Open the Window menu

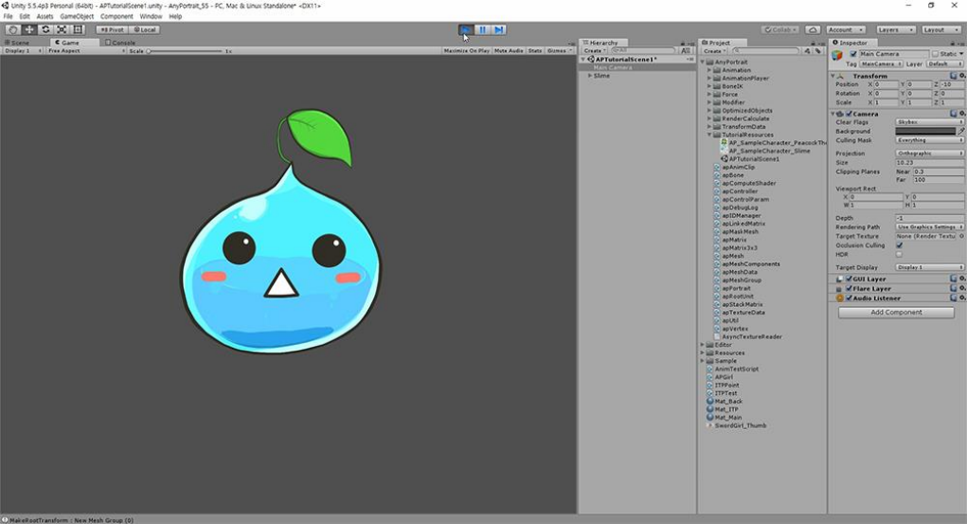pos(152,17)
